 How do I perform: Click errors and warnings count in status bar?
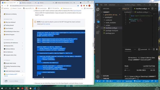point(109,81)
